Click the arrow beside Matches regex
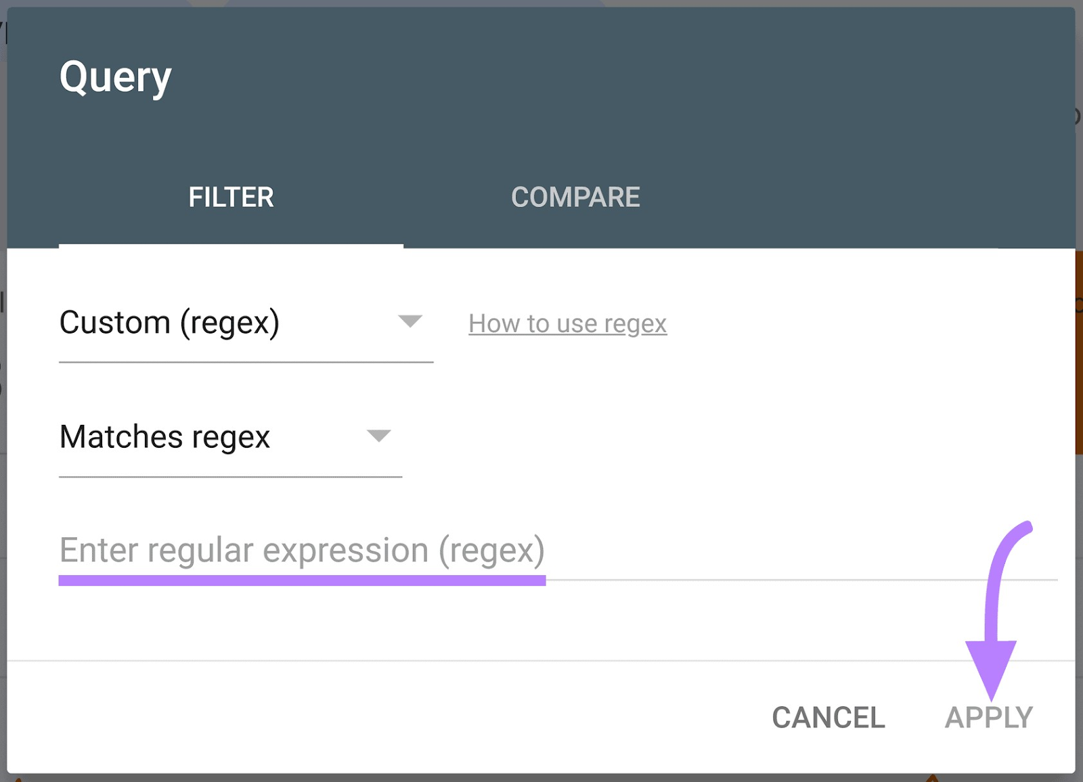The width and height of the screenshot is (1083, 782). tap(379, 436)
